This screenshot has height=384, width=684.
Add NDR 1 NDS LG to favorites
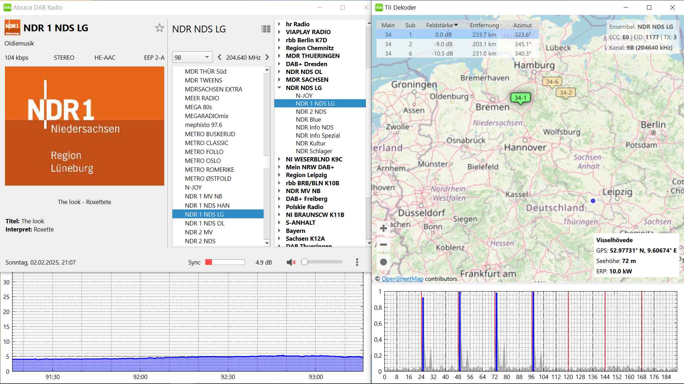(x=159, y=28)
